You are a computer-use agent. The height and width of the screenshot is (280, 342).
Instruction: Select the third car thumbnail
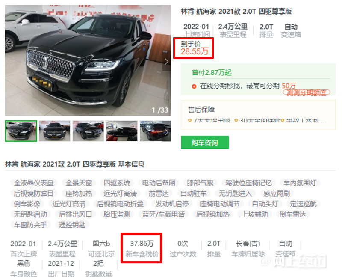(x=88, y=131)
